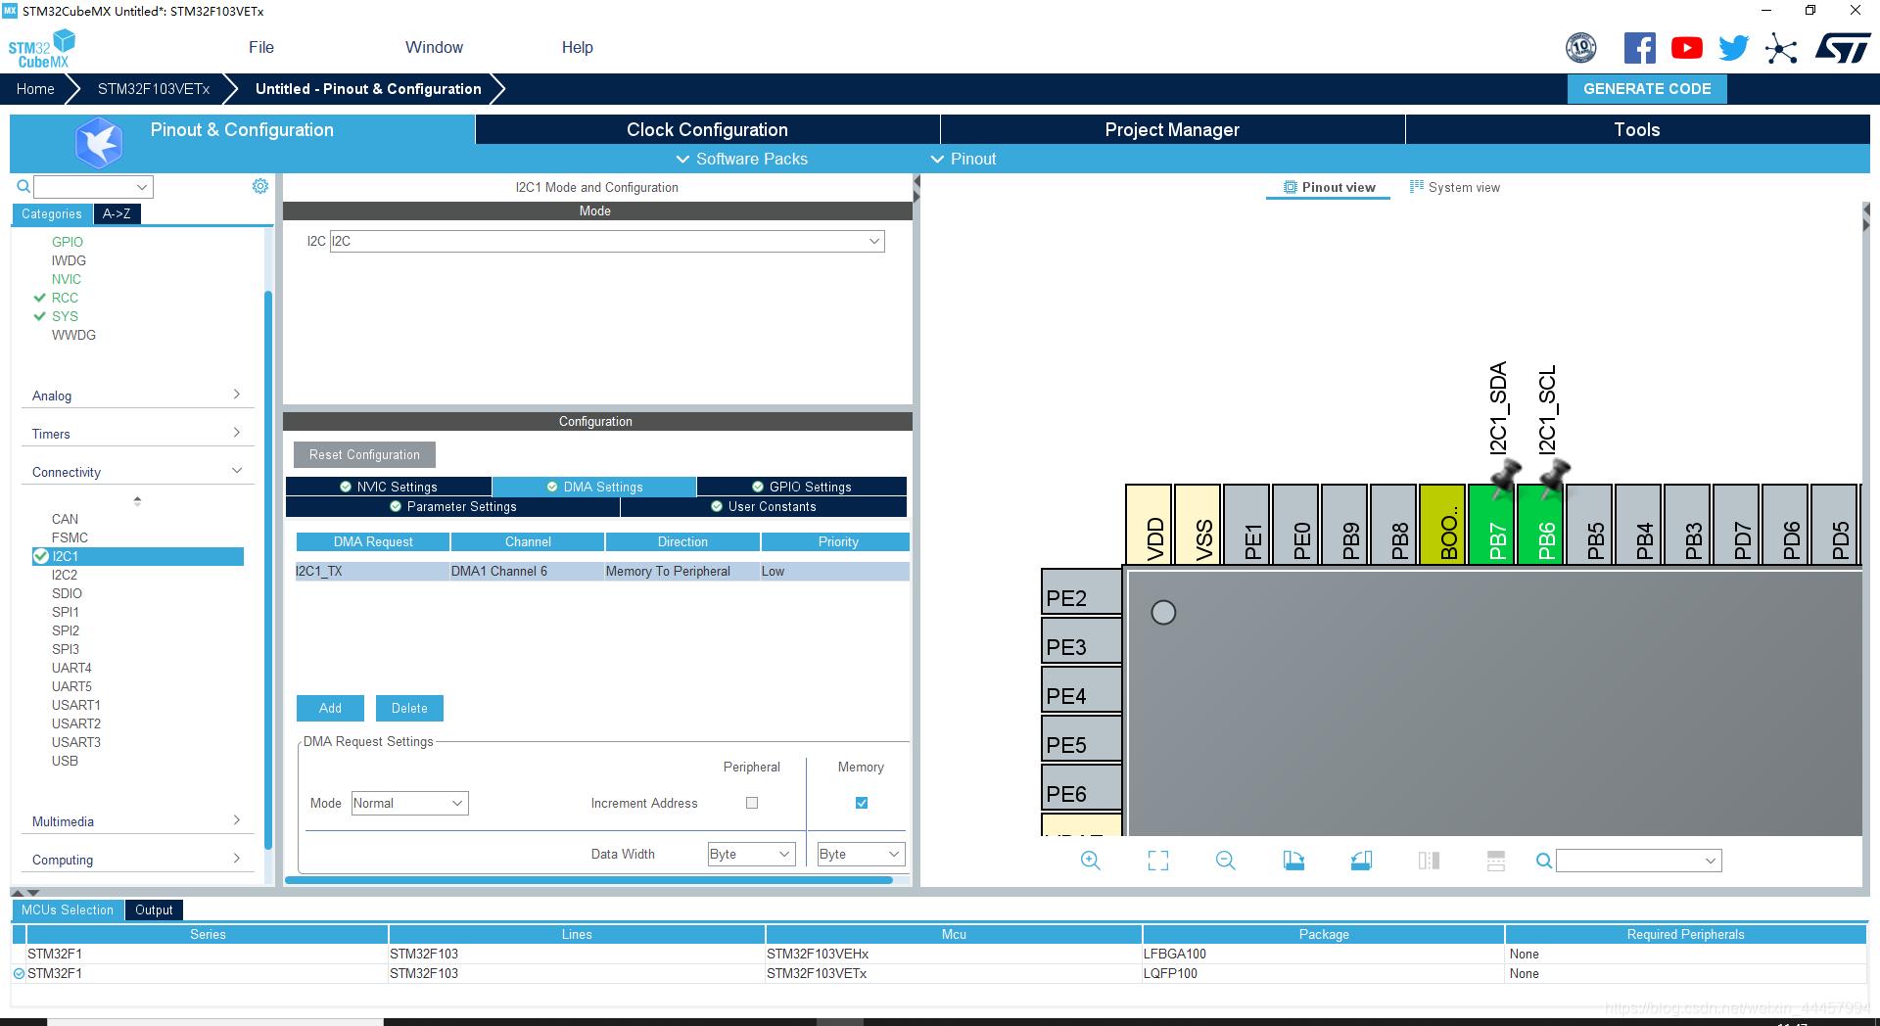Expand the Analog category
The image size is (1880, 1026).
point(136,396)
